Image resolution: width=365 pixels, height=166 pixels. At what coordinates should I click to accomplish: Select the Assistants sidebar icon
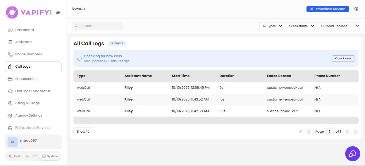point(10,42)
